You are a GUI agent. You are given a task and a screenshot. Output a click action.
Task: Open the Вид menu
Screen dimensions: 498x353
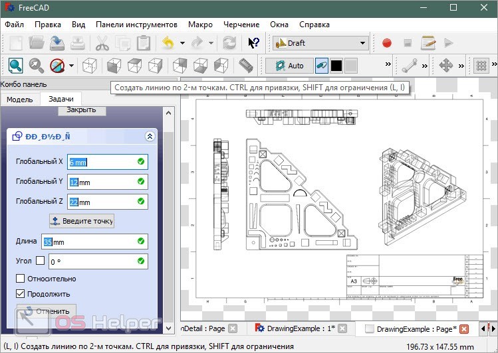(x=78, y=25)
